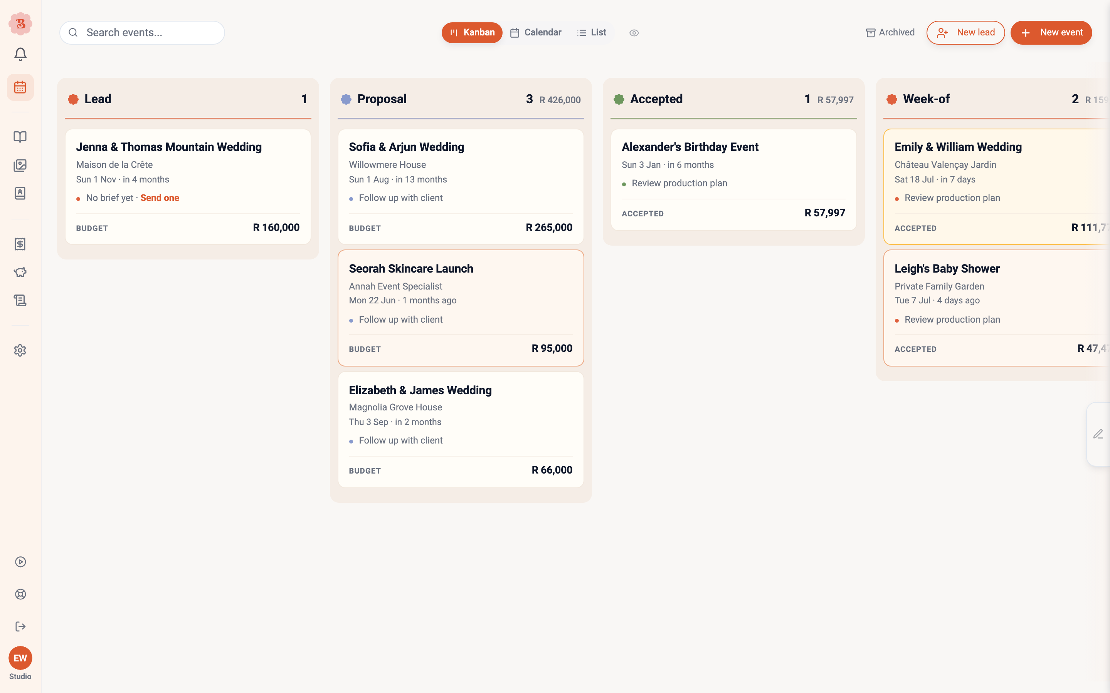Open the image gallery sidebar icon

[x=20, y=165]
